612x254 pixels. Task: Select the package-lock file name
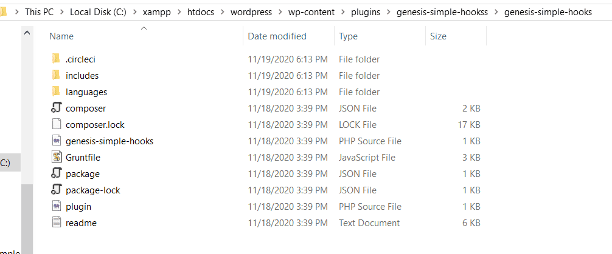coord(93,190)
